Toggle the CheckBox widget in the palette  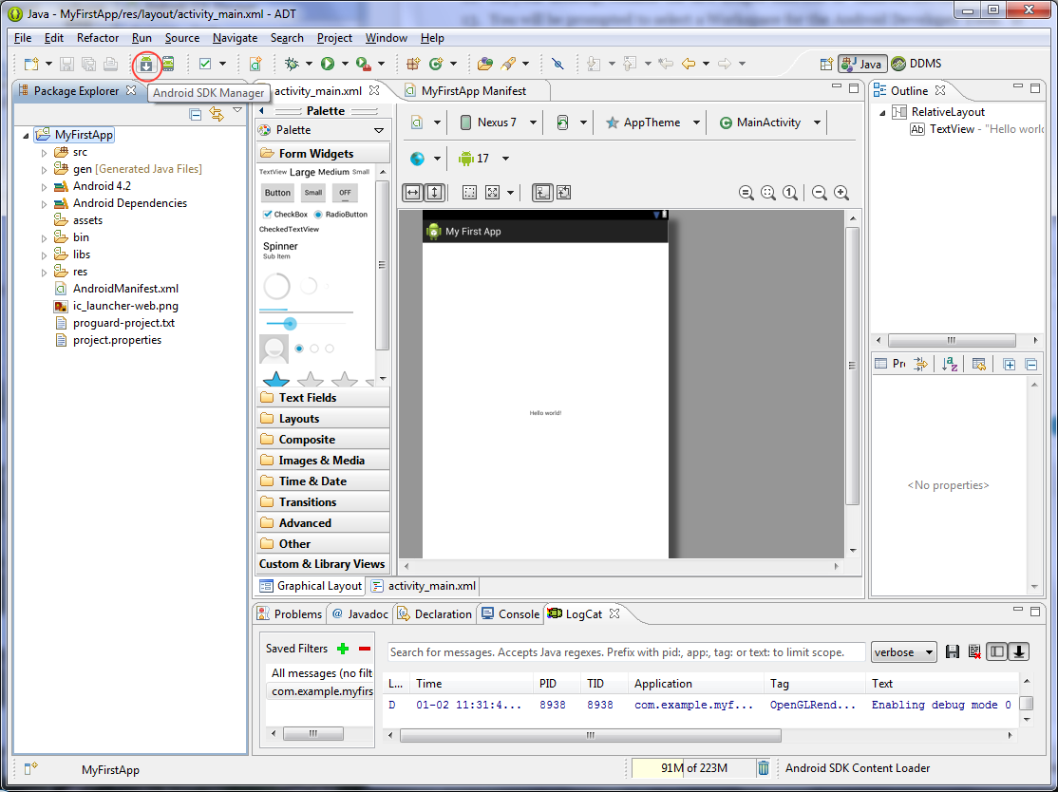[x=286, y=215]
